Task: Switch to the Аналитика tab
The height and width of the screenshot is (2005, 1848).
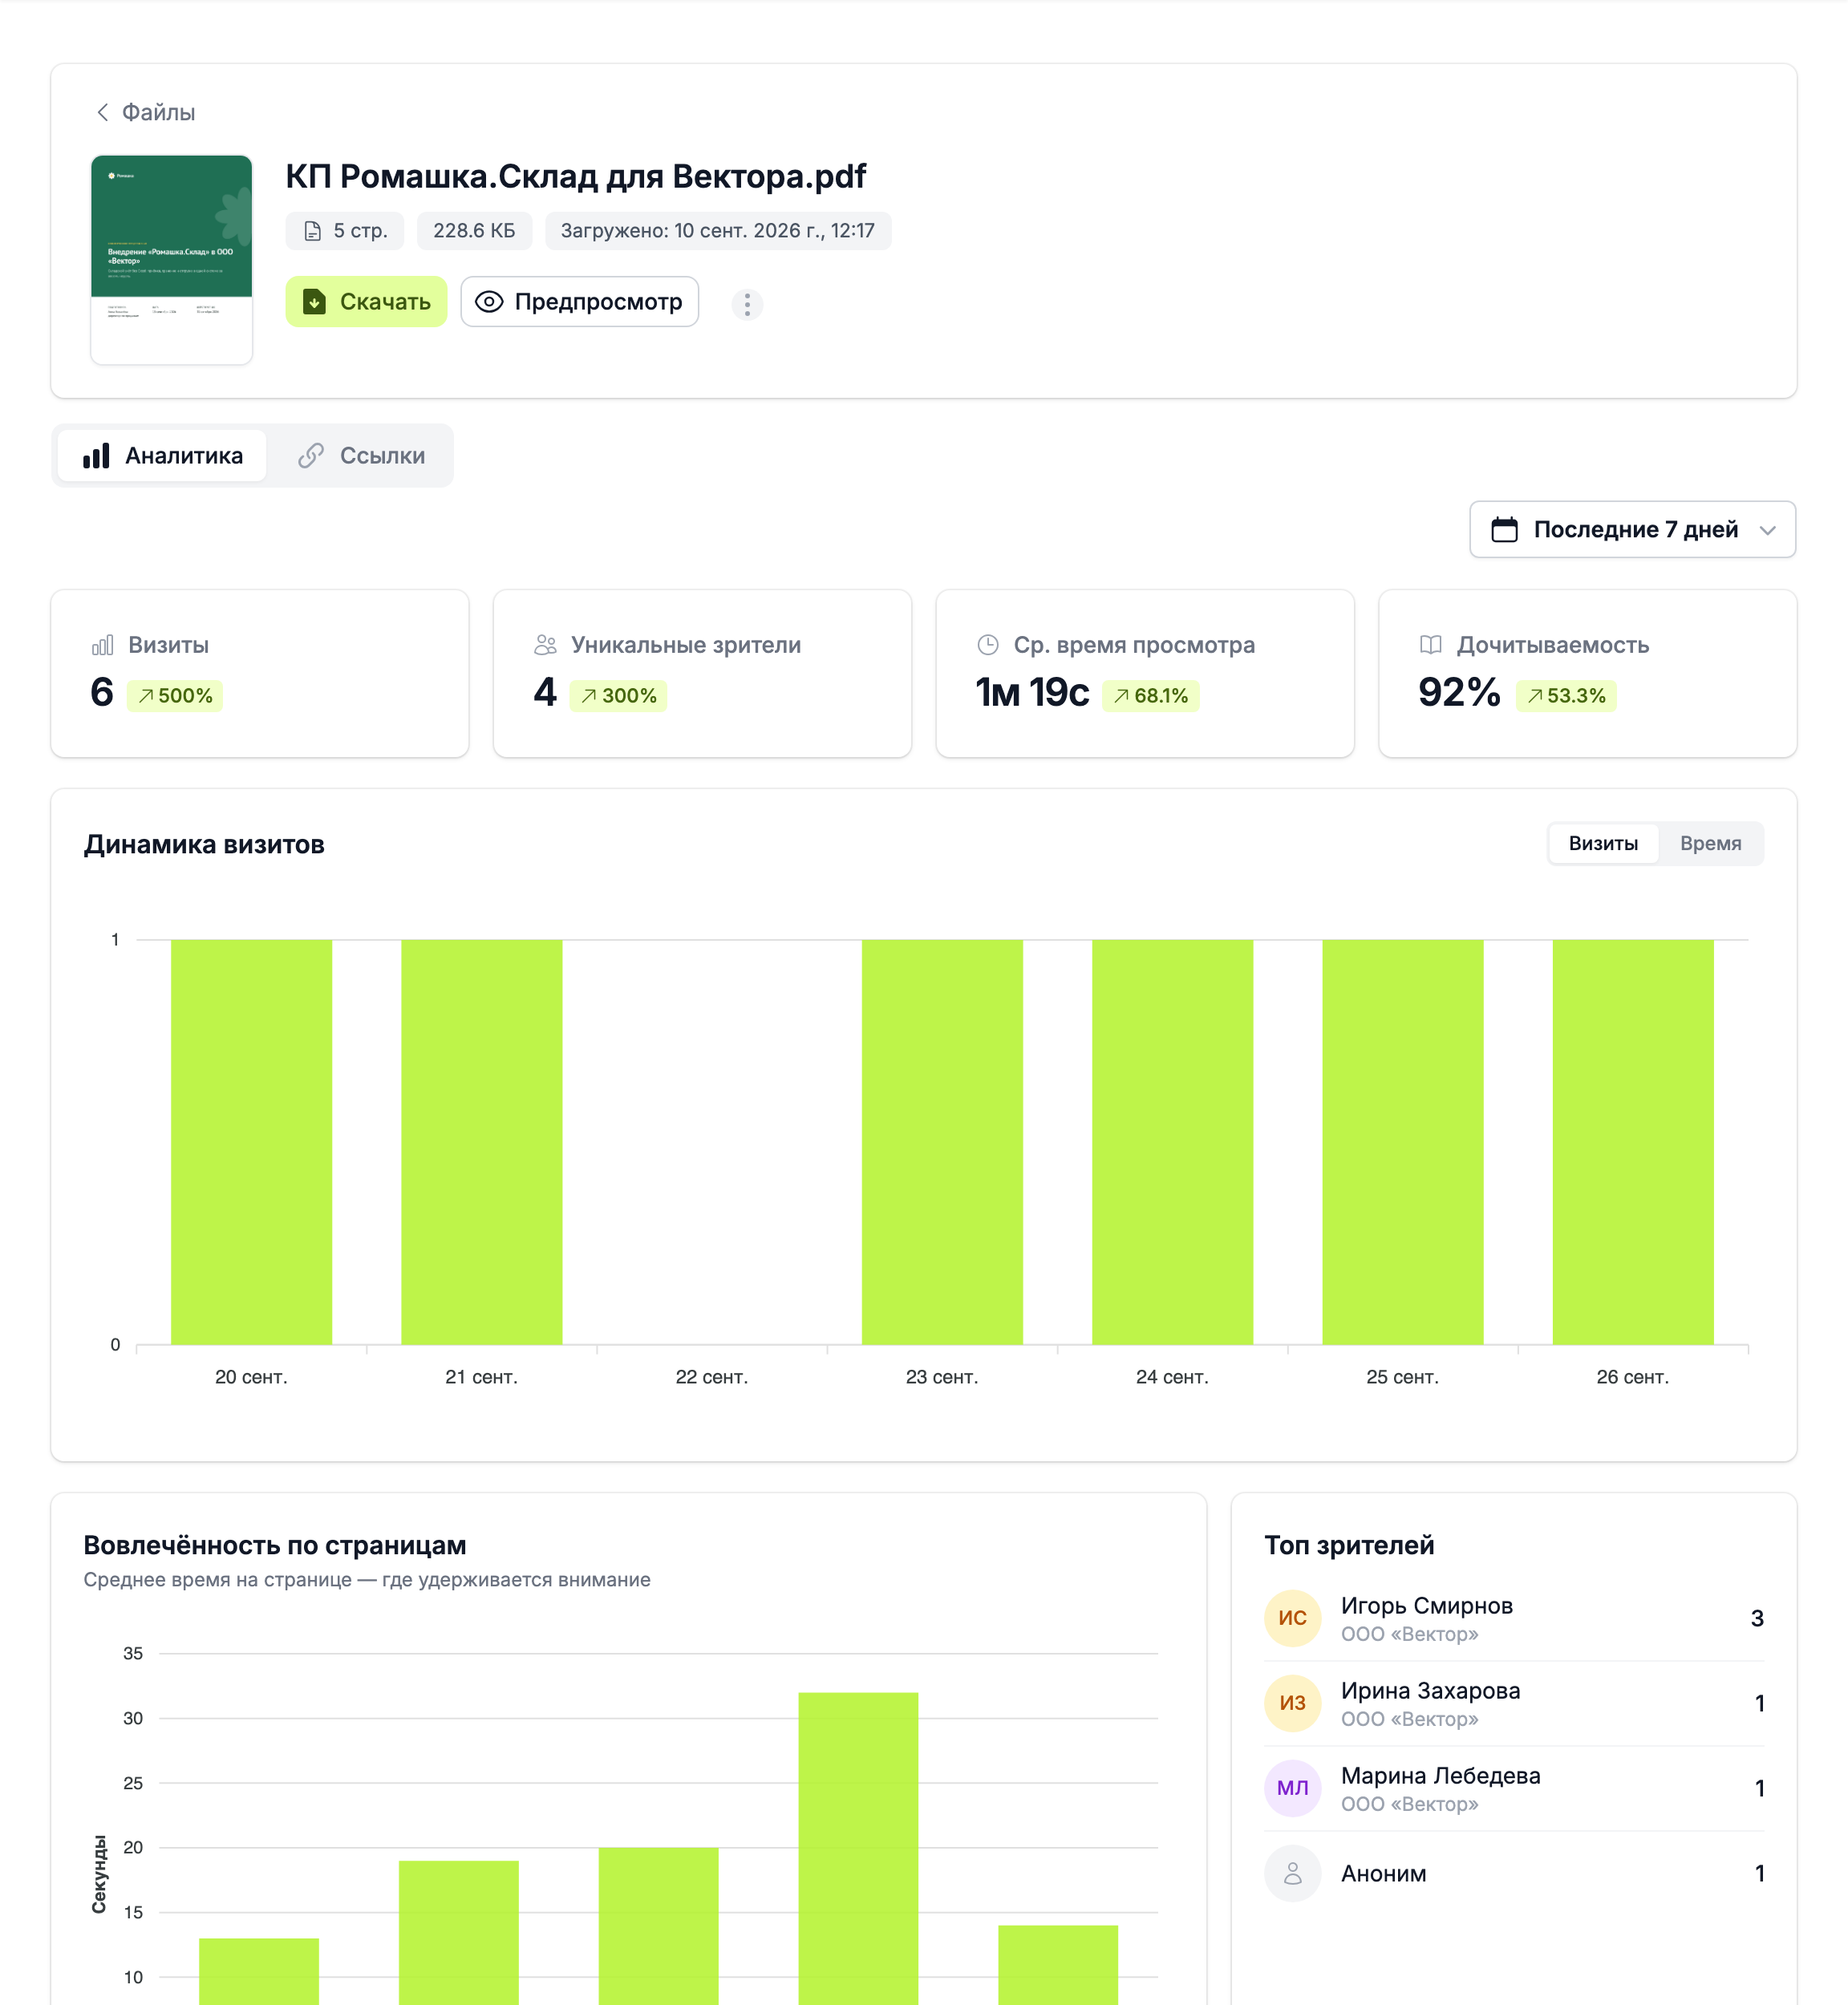Action: tap(162, 456)
